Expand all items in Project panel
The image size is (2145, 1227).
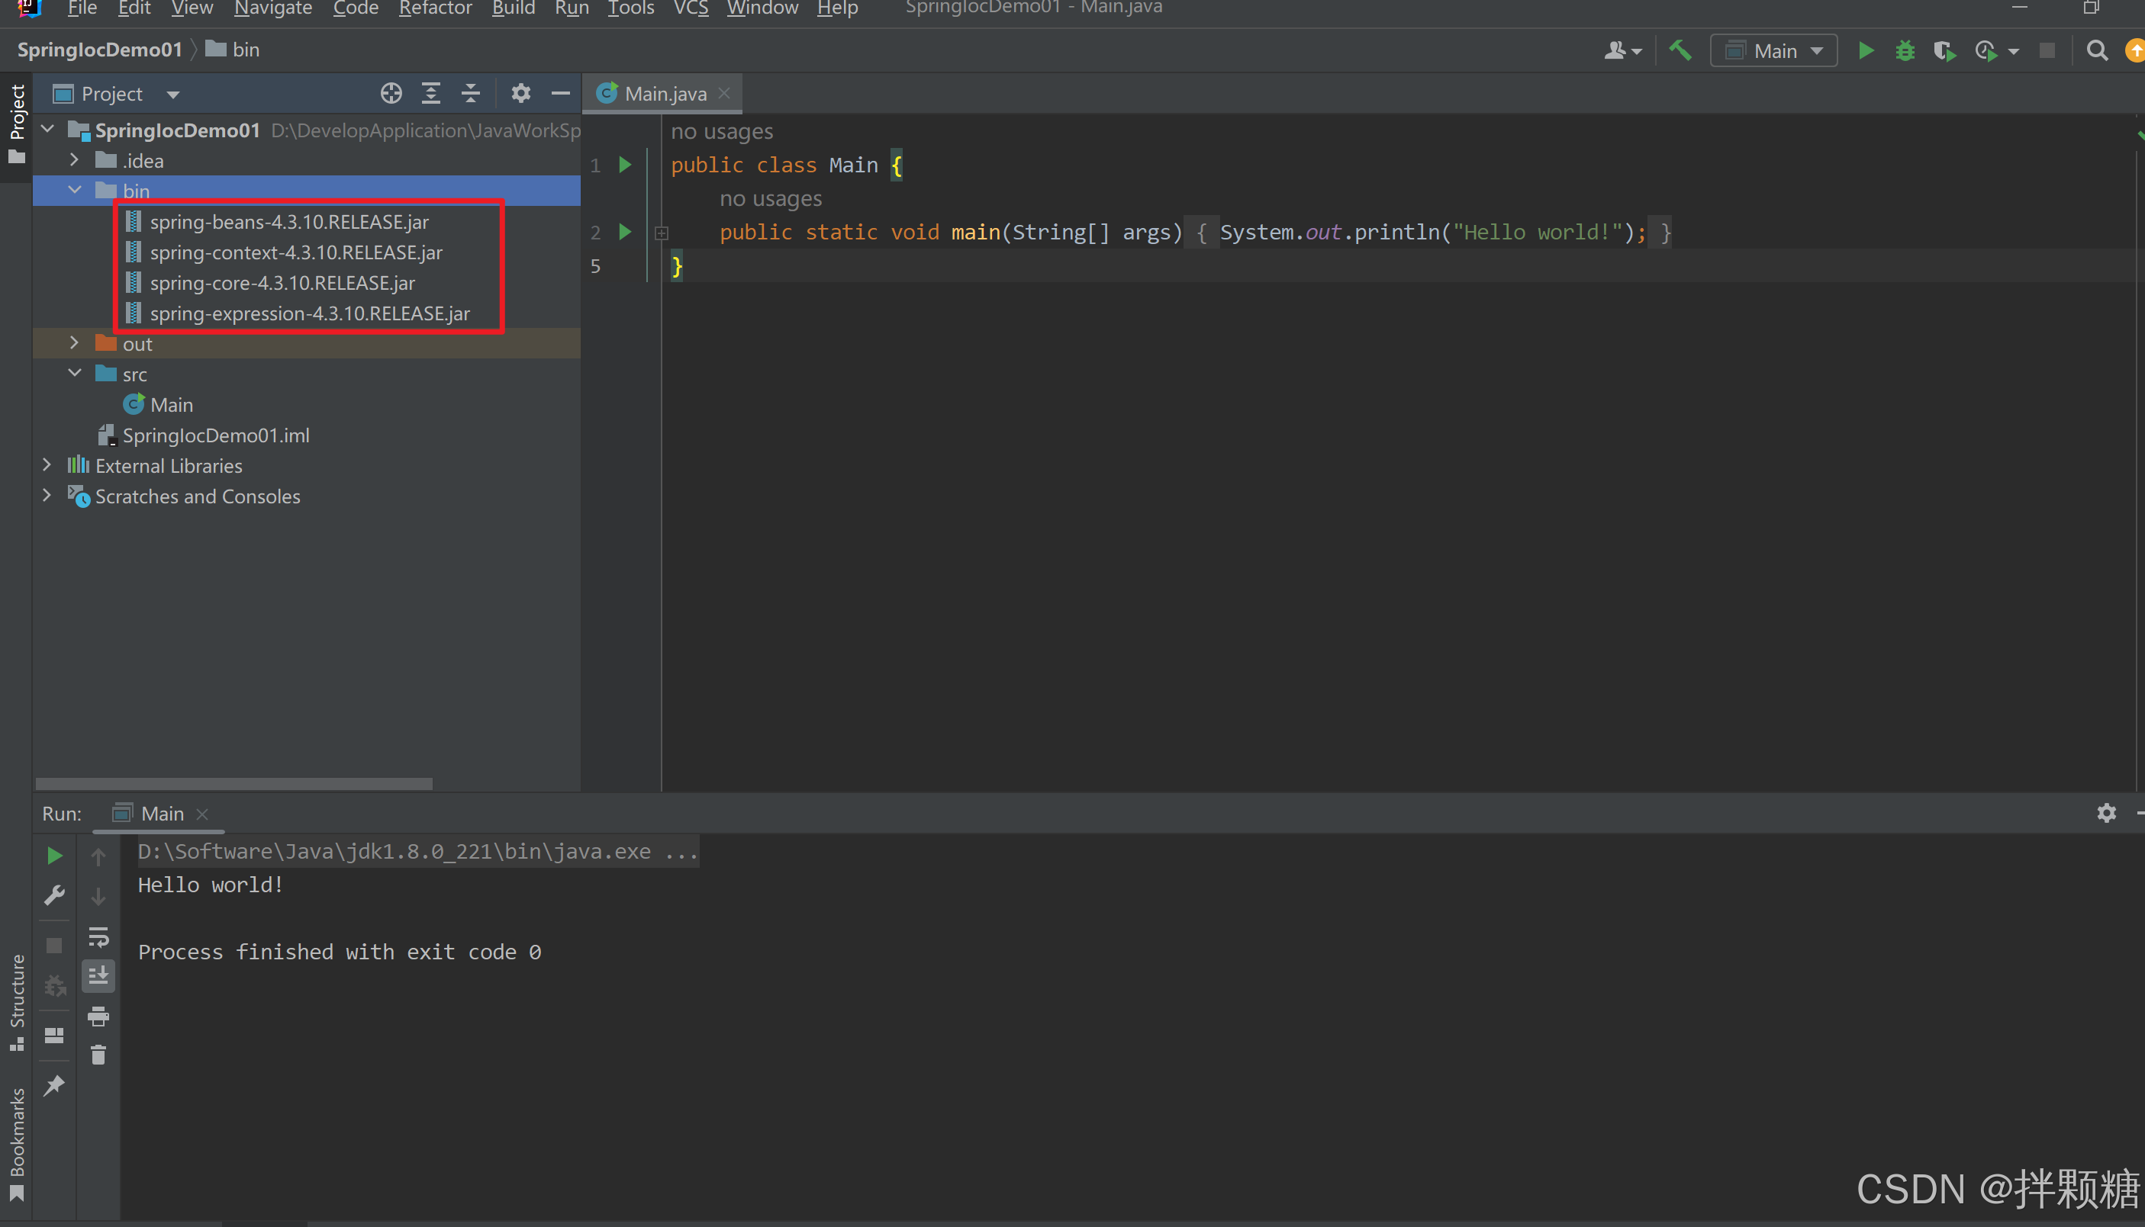431,93
